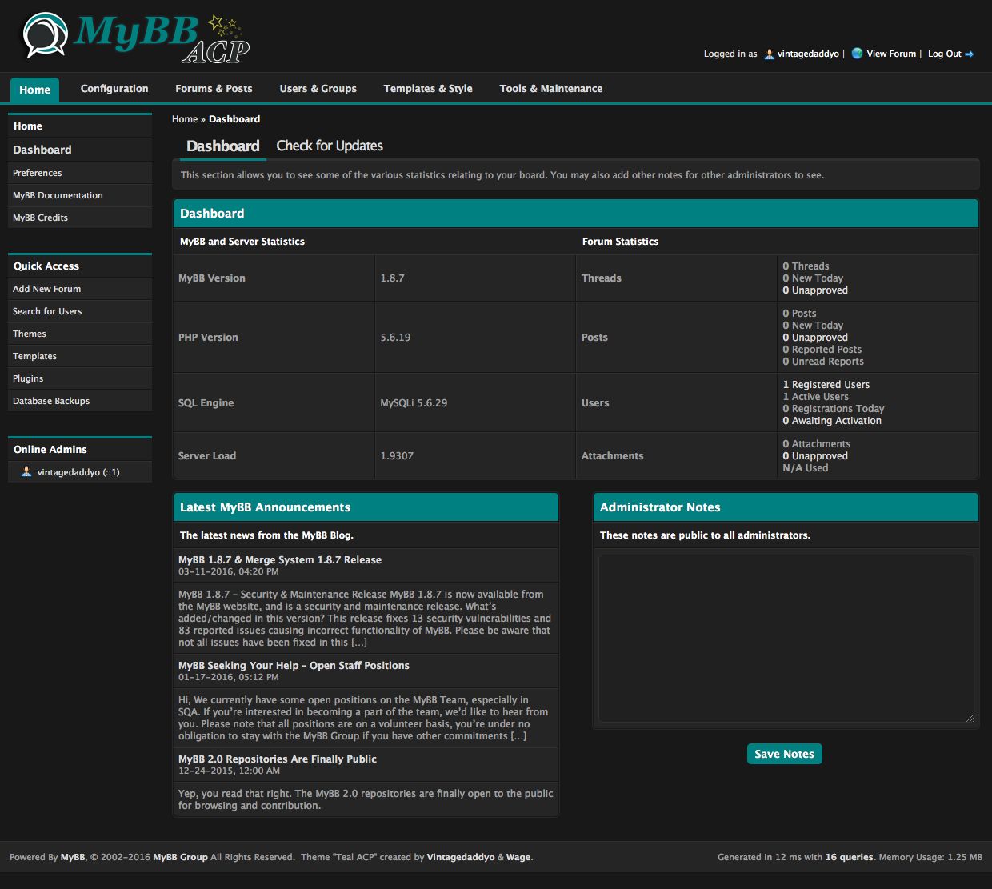This screenshot has height=889, width=992.
Task: Open the MyBB 1.8.7 release announcement
Action: tap(280, 560)
